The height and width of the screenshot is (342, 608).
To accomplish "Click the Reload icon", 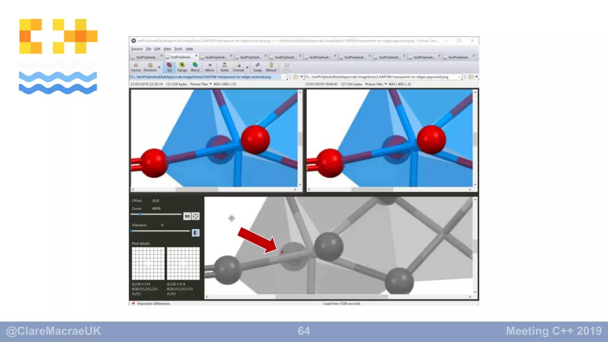I will [271, 67].
